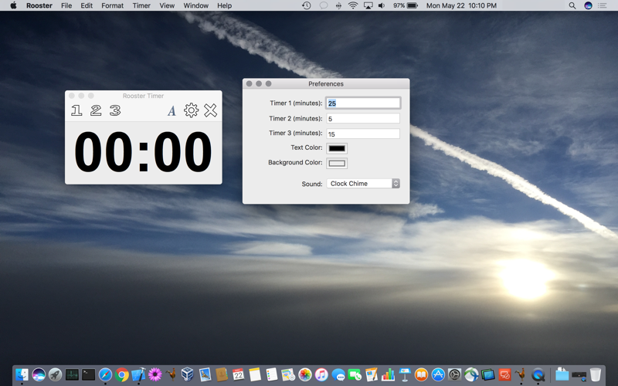Open the Rooster application menu

click(39, 5)
